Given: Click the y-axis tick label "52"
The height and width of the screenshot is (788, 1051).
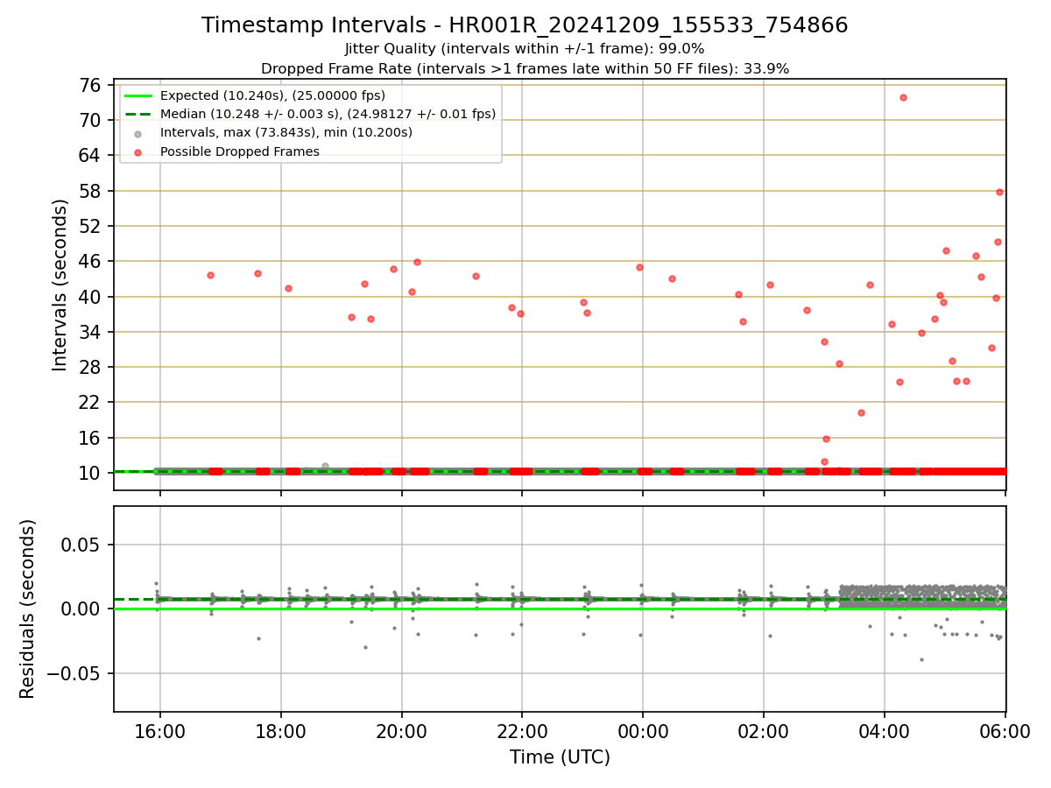Looking at the screenshot, I should (x=90, y=226).
